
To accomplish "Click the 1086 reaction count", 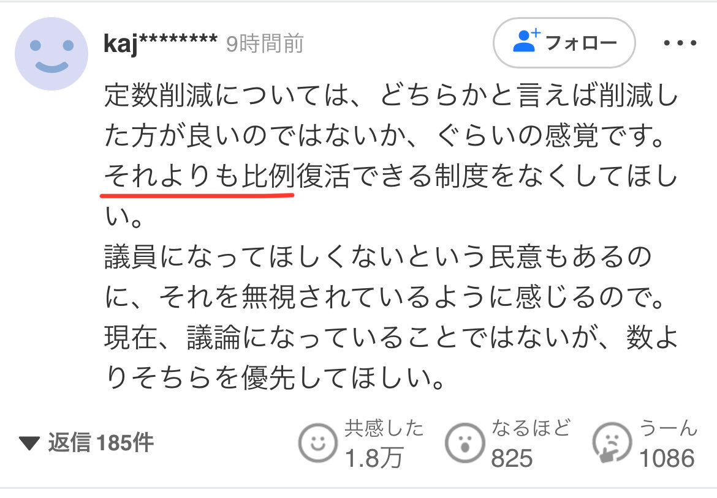I will pos(667,458).
